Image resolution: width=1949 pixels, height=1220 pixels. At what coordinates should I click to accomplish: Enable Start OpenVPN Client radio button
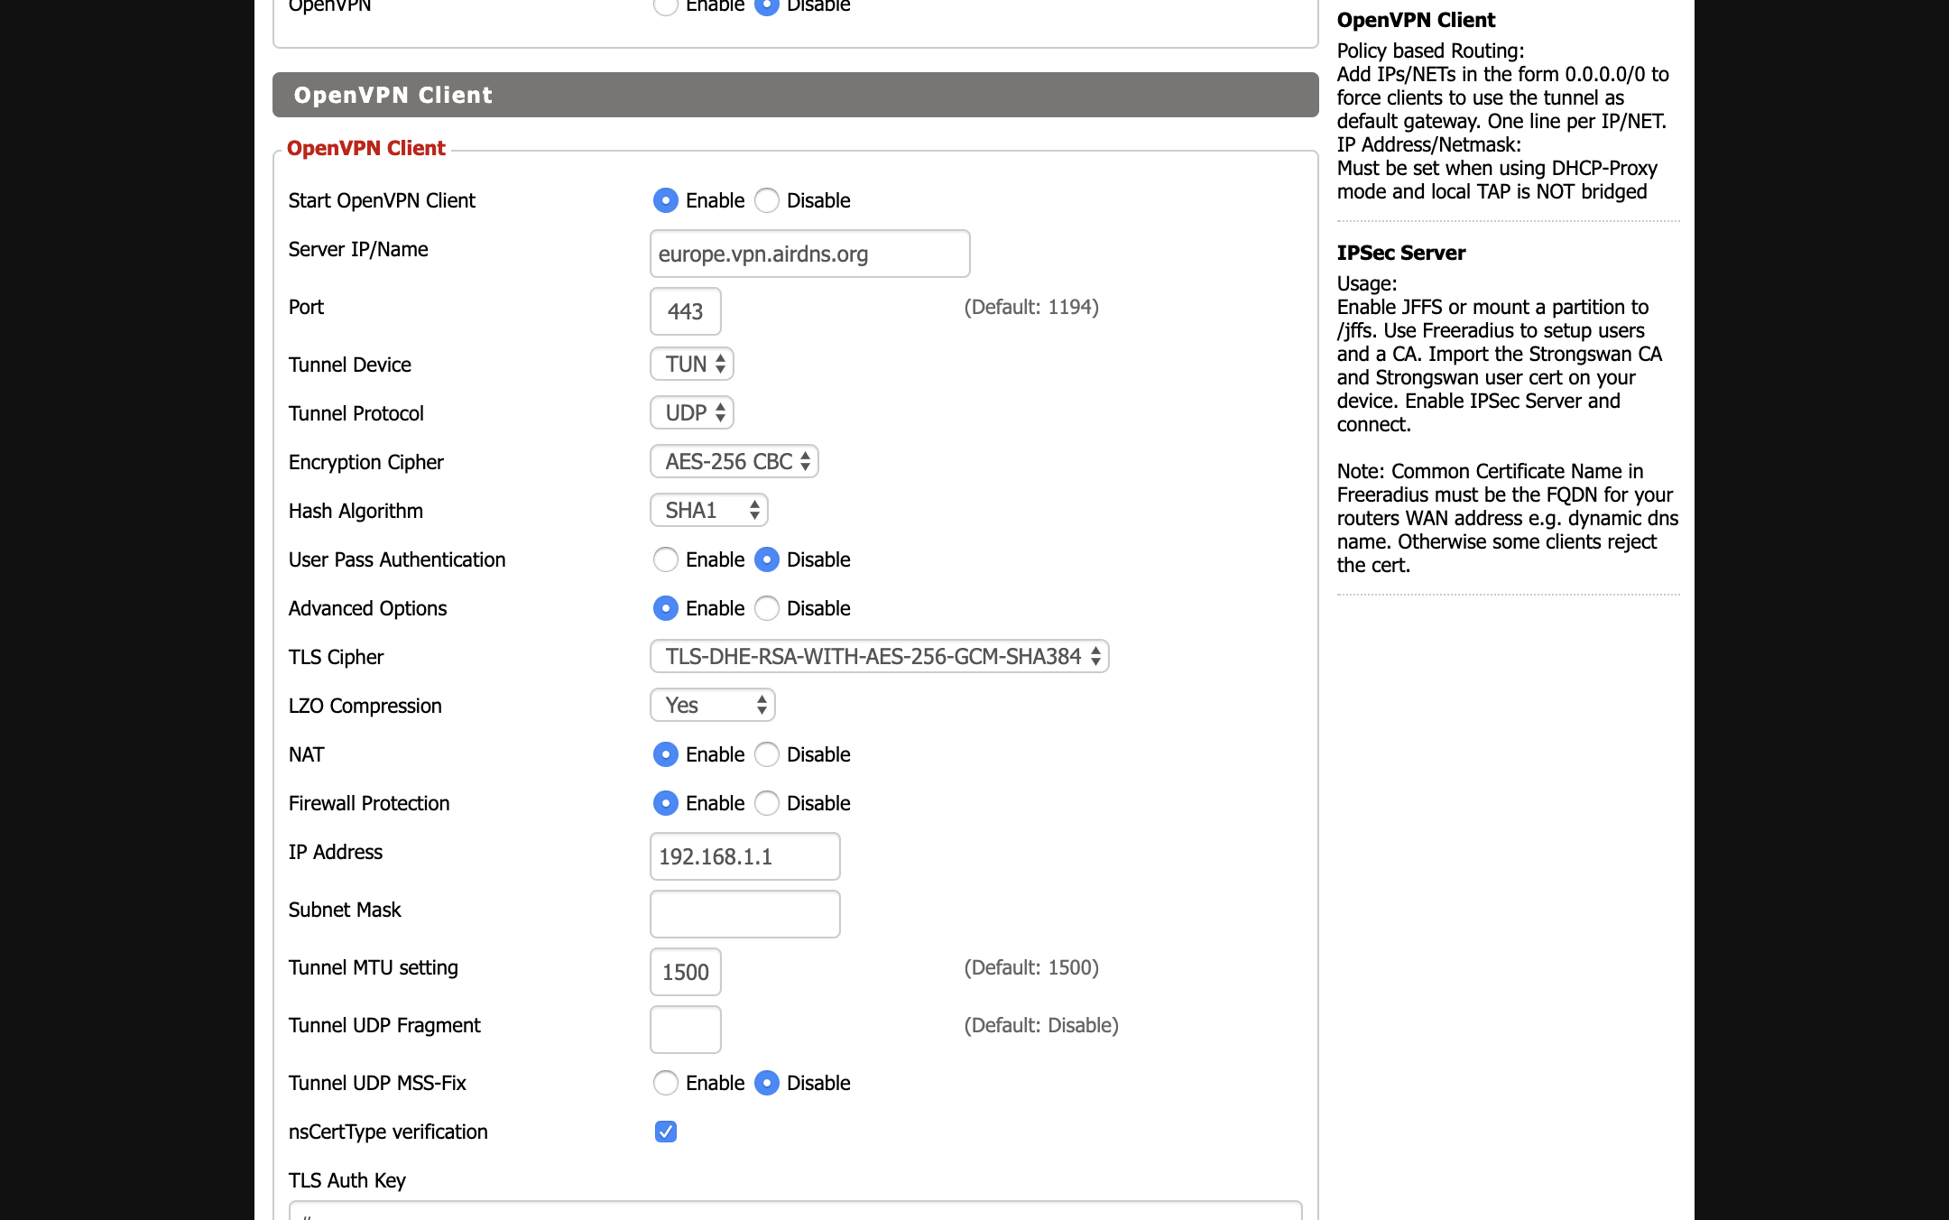pyautogui.click(x=665, y=200)
